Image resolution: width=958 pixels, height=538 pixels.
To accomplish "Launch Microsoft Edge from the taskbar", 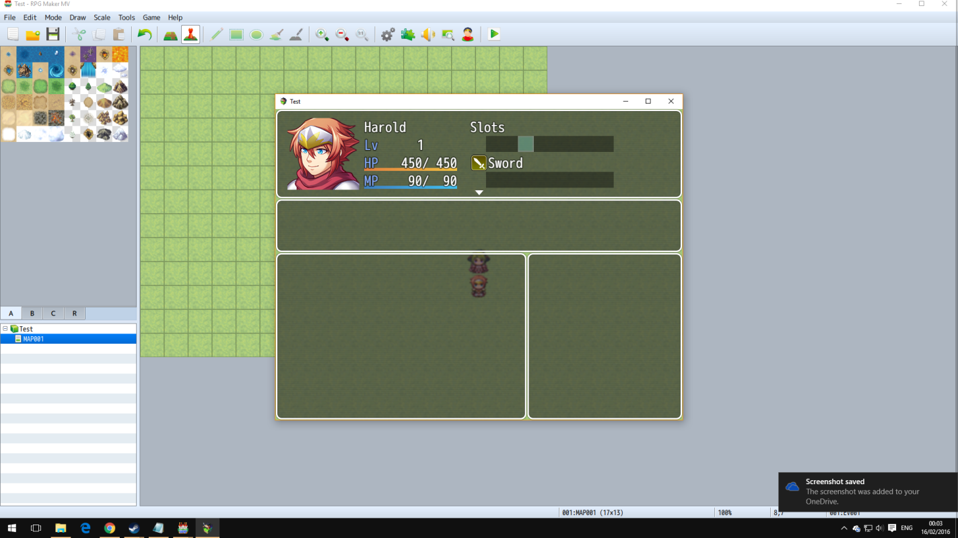I will 85,529.
